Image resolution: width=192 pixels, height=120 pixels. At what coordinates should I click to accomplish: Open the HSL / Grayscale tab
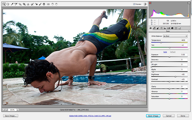pos(161,28)
